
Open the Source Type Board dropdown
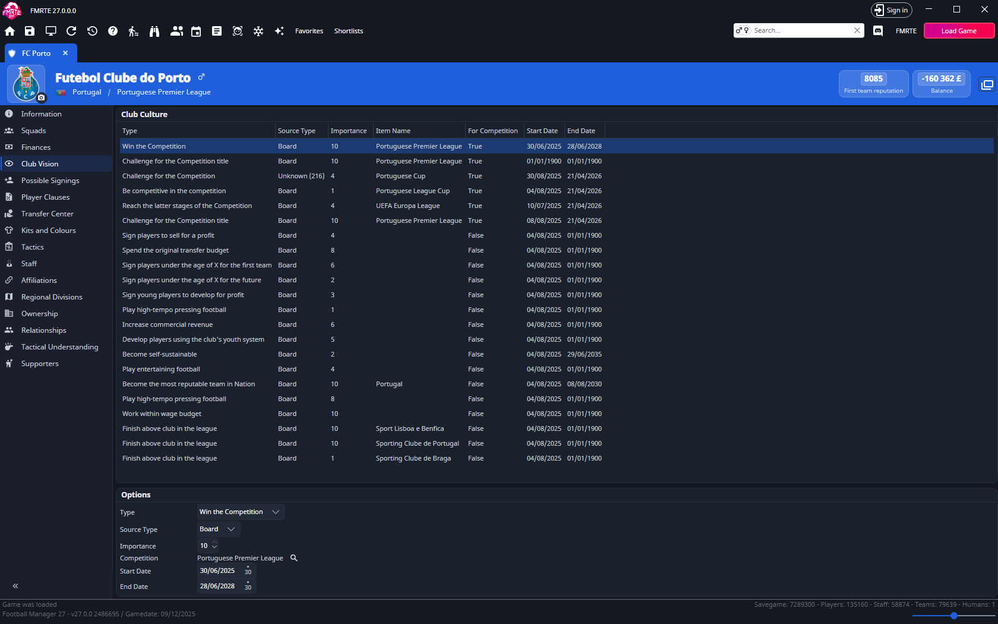[x=218, y=529]
